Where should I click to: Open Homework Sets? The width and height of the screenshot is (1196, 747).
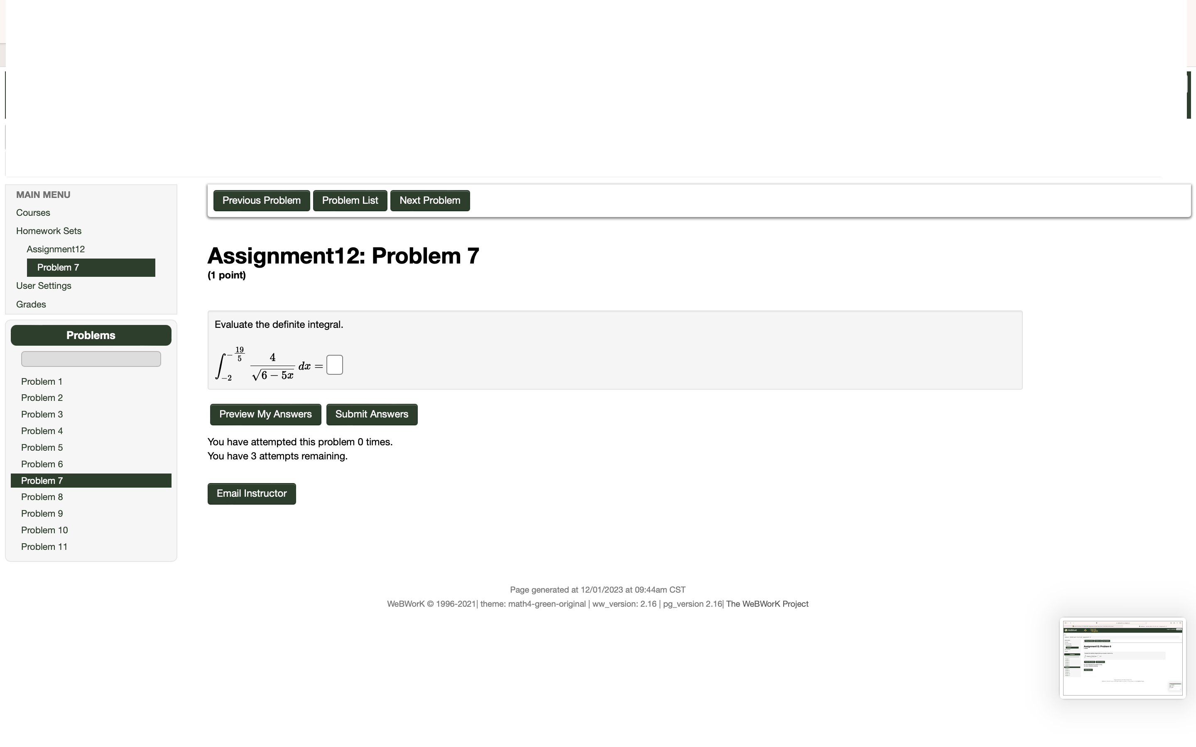pos(49,231)
